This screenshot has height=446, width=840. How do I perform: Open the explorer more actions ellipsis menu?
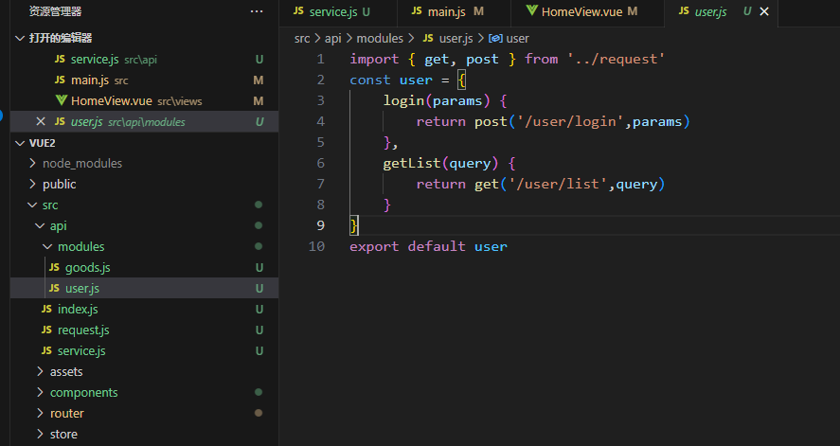(257, 11)
